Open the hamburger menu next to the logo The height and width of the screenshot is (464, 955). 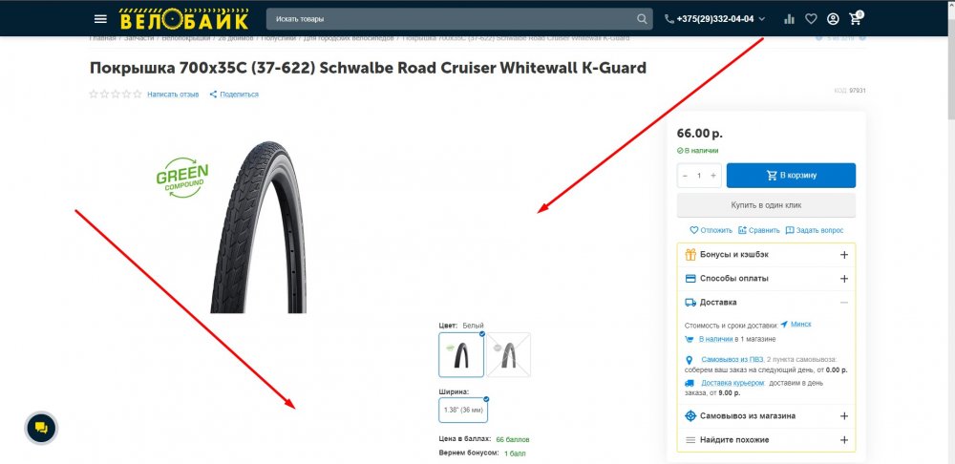pyautogui.click(x=100, y=19)
